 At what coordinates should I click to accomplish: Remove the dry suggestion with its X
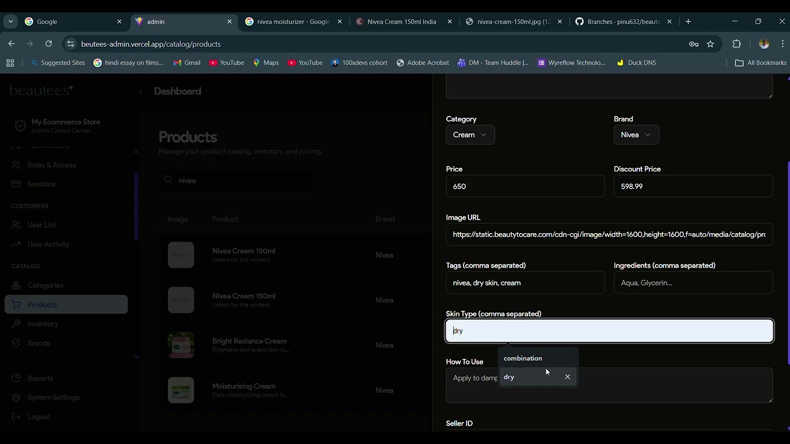click(567, 377)
